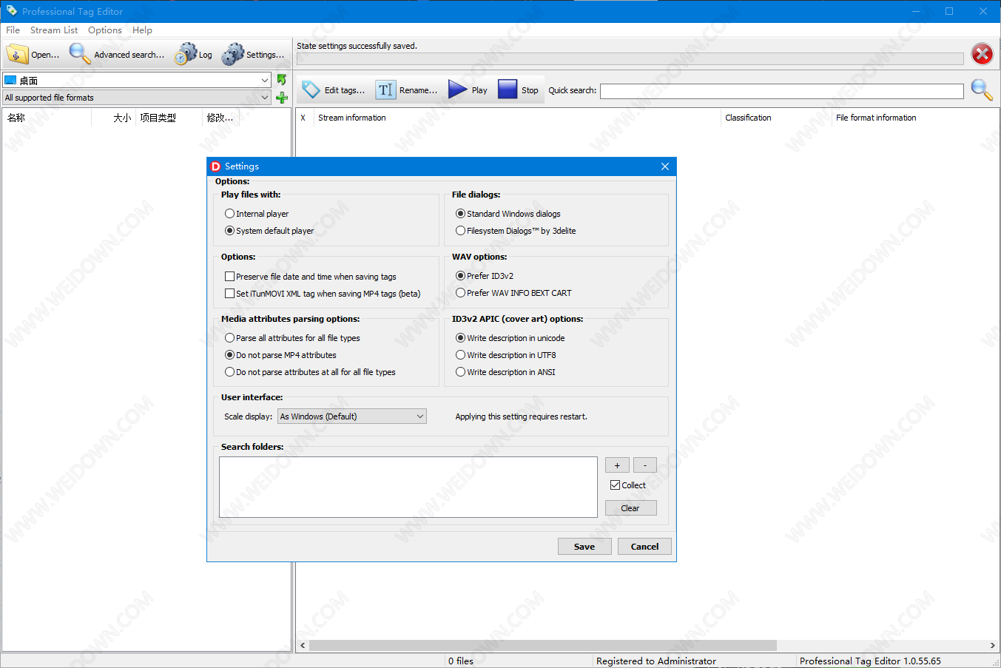Click the Quick search input field
This screenshot has height=668, width=1001.
coord(781,91)
